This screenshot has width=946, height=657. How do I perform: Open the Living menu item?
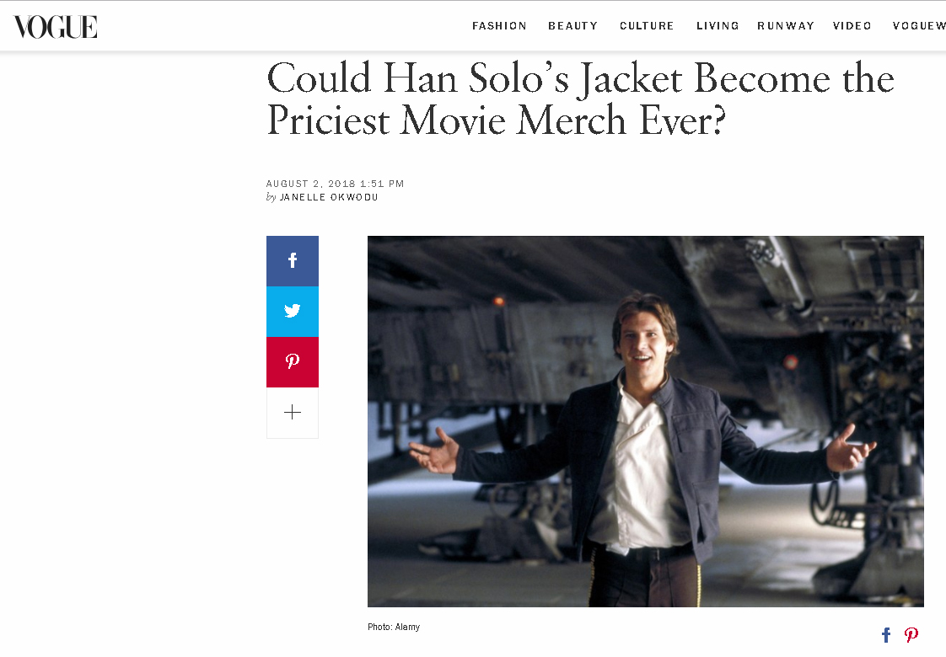[x=718, y=26]
